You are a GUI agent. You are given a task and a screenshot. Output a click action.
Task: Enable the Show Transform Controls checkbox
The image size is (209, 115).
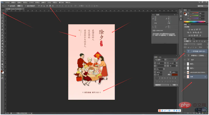pyautogui.click(x=26, y=6)
